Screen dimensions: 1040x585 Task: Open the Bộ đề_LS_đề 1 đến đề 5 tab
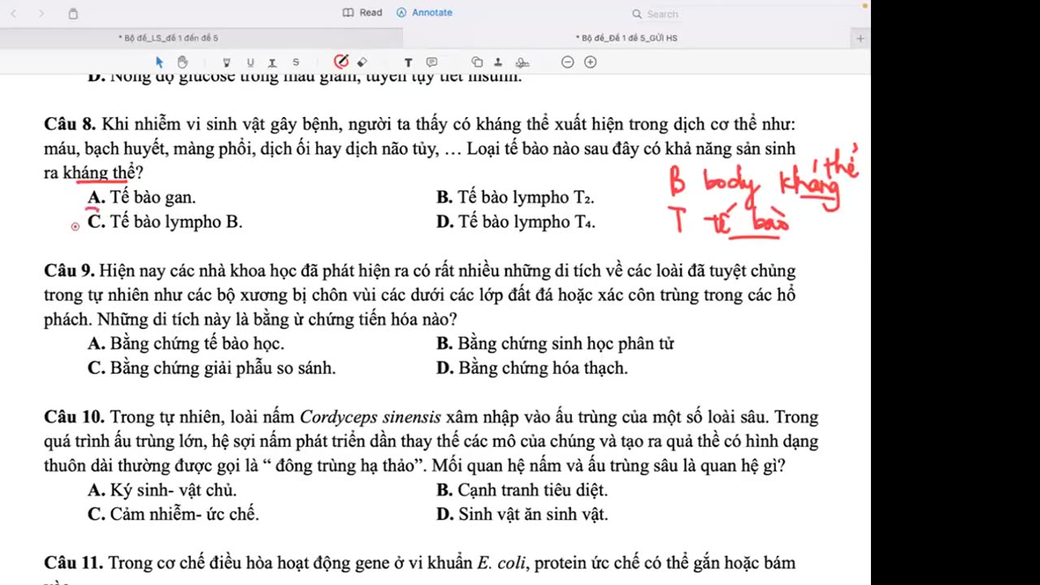pyautogui.click(x=168, y=38)
